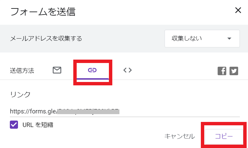Screen dimensions: 248x148
Task: Select the link send method icon
Action: [92, 70]
